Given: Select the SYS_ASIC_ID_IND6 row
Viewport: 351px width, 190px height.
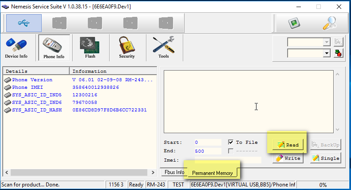Looking at the screenshot, I should pyautogui.click(x=80, y=103).
